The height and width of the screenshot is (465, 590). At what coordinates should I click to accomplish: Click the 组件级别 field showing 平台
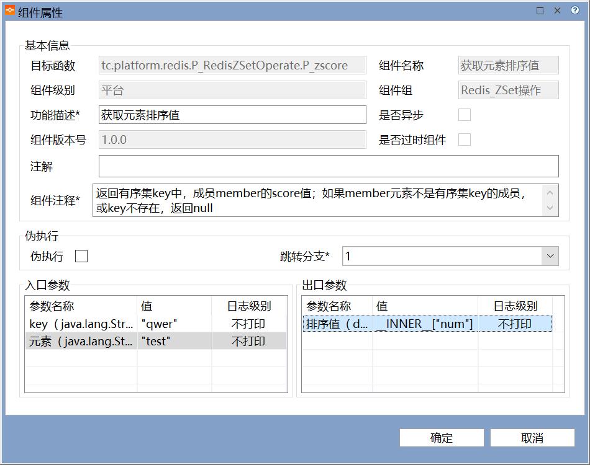(x=232, y=90)
